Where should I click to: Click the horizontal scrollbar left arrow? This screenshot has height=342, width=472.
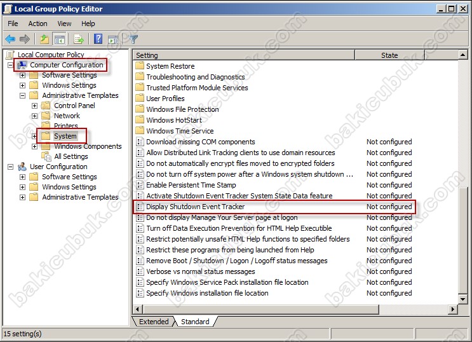tap(138, 309)
